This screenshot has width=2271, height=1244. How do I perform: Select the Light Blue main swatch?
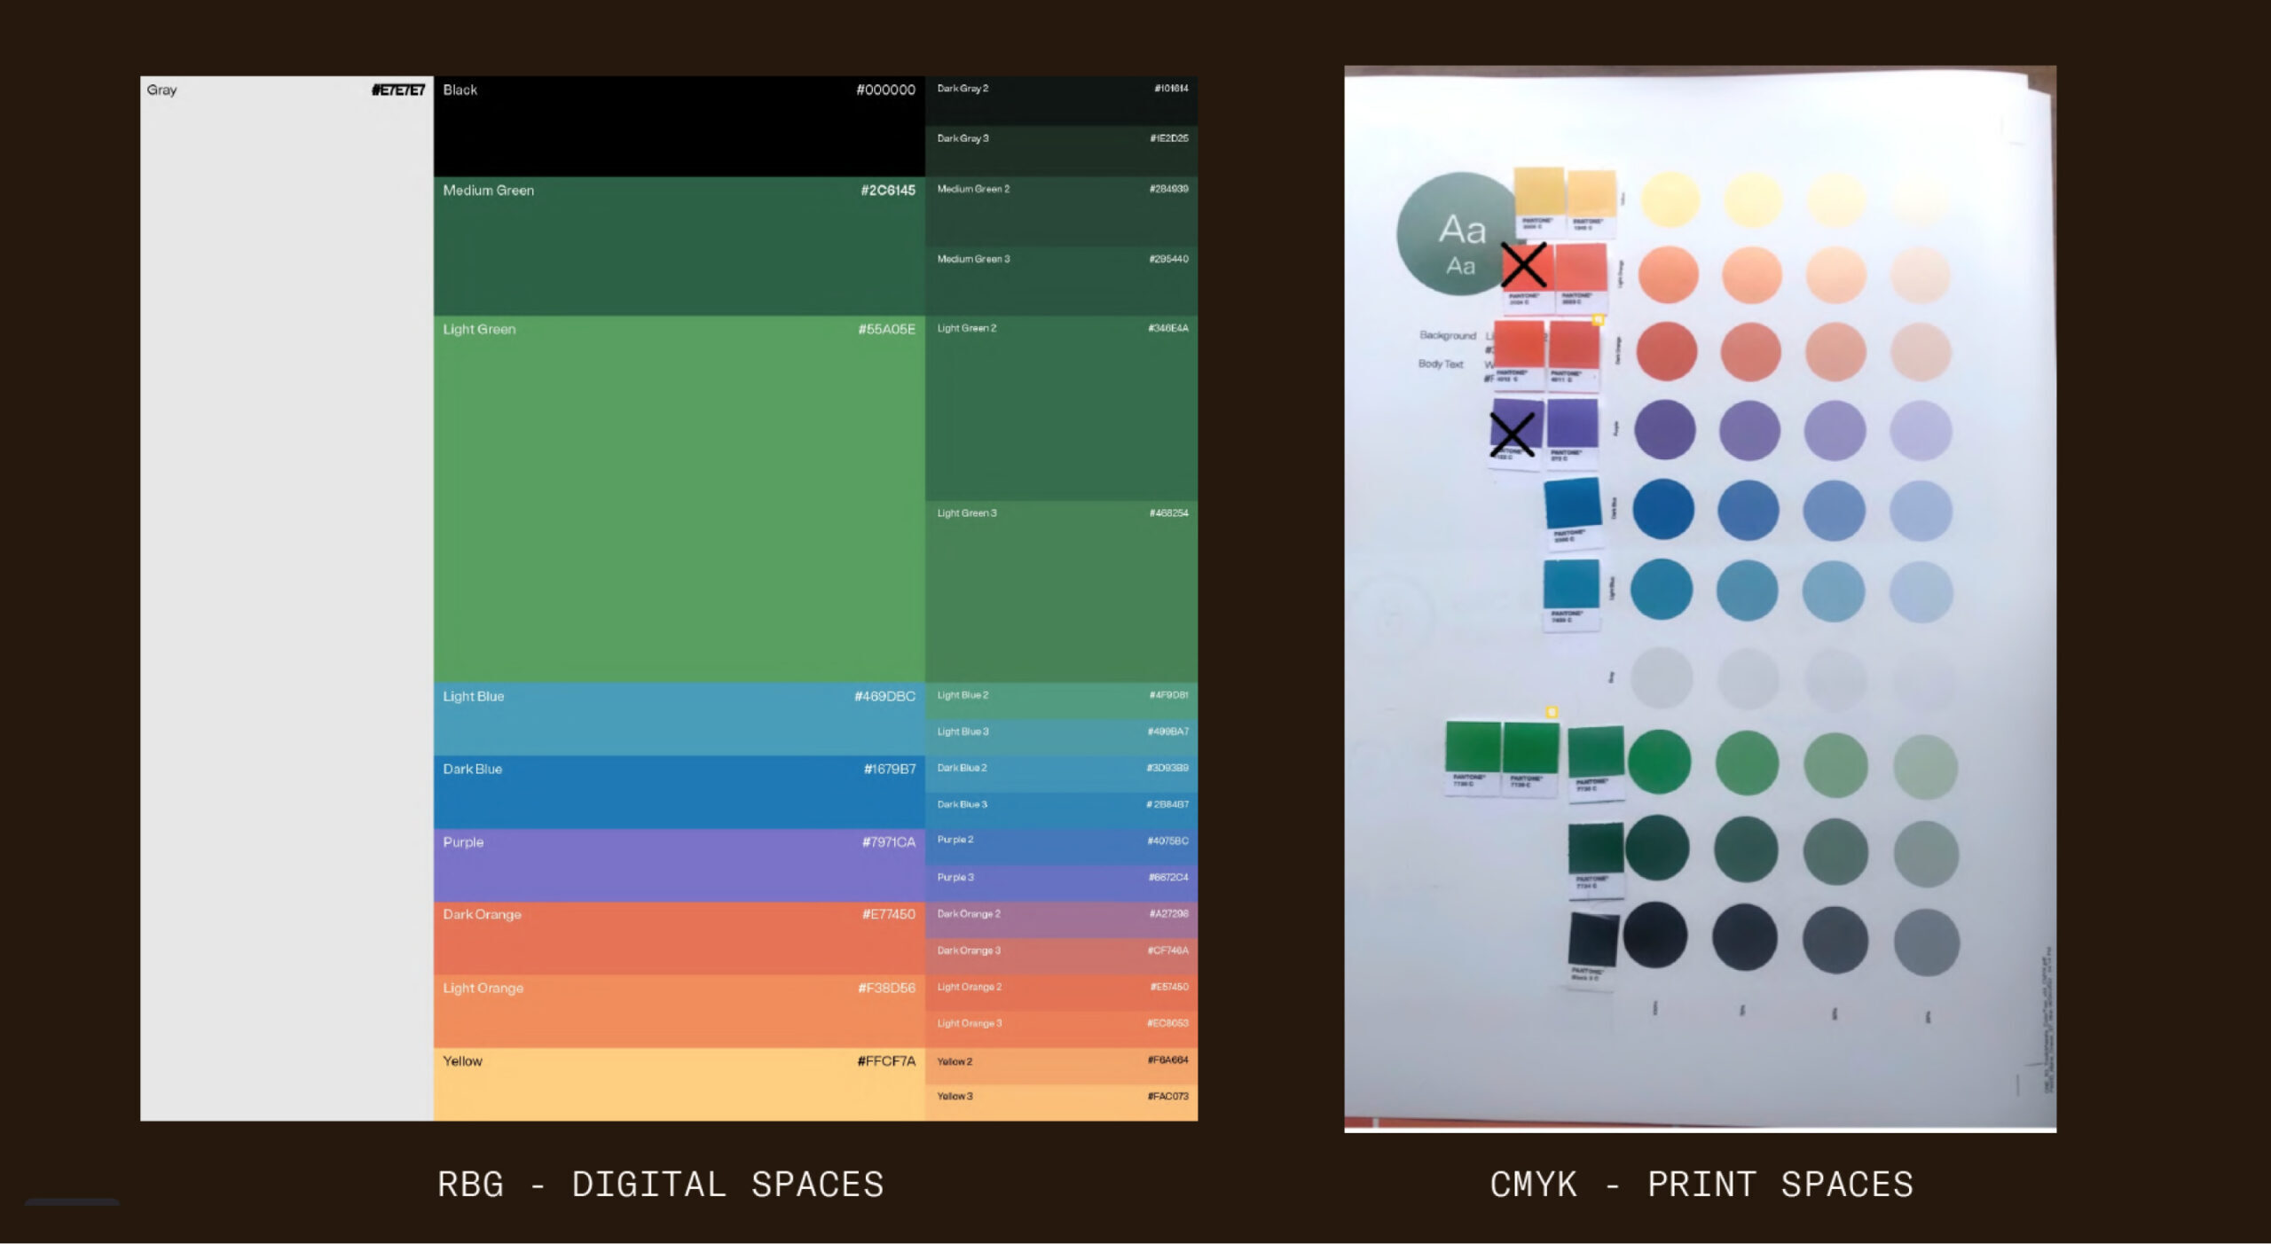pos(680,718)
